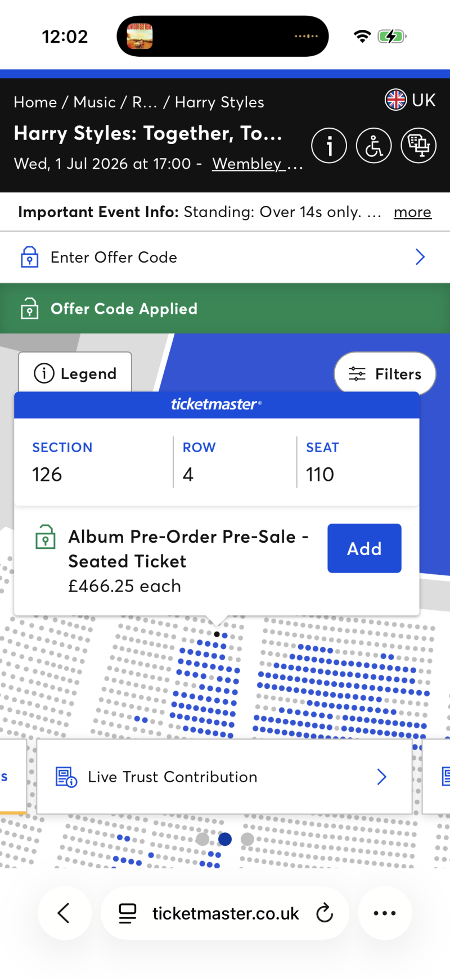Tap the page settings icon beside URL
450x978 pixels.
pyautogui.click(x=128, y=913)
